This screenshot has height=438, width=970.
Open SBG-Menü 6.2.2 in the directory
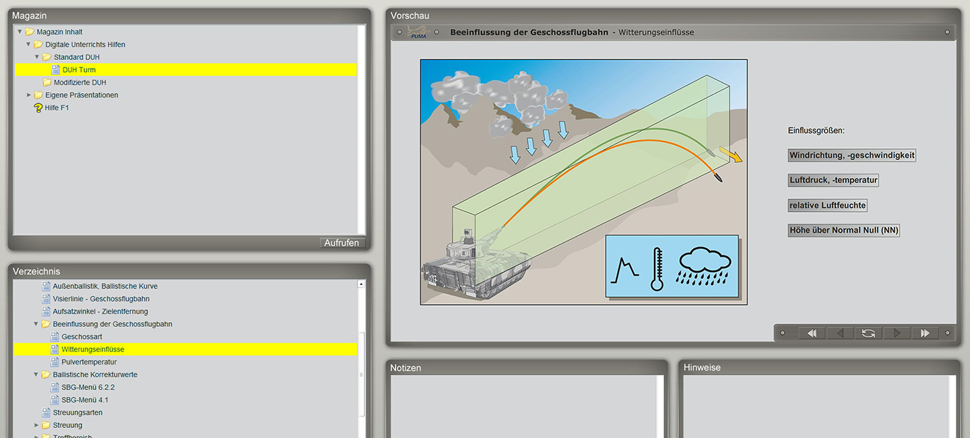click(88, 387)
